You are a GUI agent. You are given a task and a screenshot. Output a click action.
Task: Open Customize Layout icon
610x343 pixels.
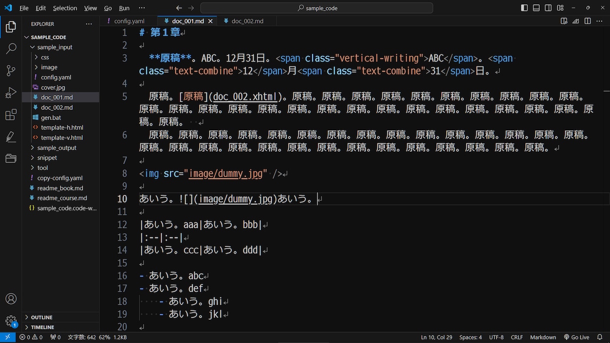click(x=560, y=8)
